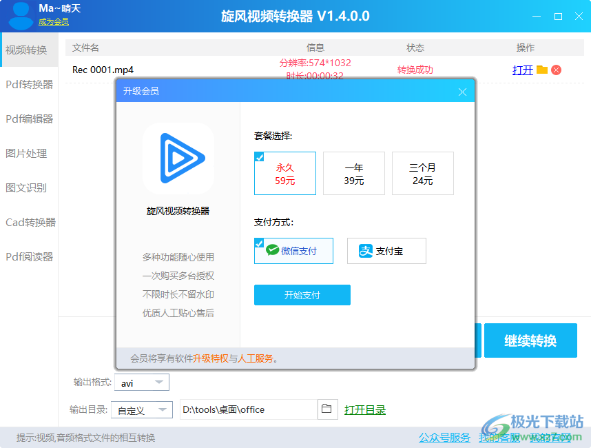Select the 三个月24元 plan option

coord(422,173)
